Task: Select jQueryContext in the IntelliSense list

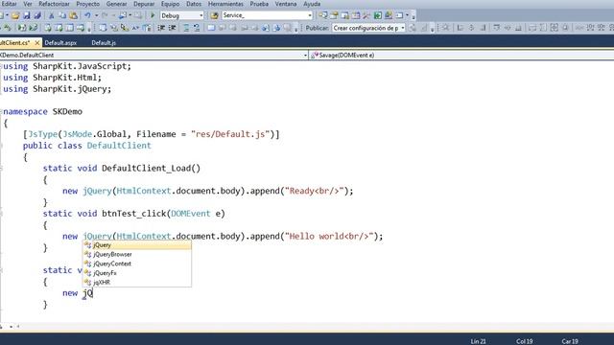Action: point(137,264)
